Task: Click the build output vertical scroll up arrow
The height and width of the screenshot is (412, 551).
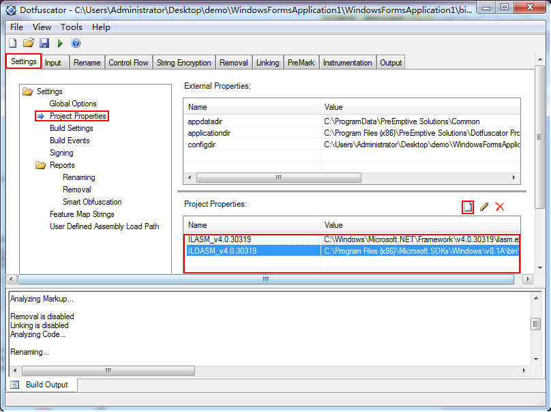Action: [x=536, y=299]
